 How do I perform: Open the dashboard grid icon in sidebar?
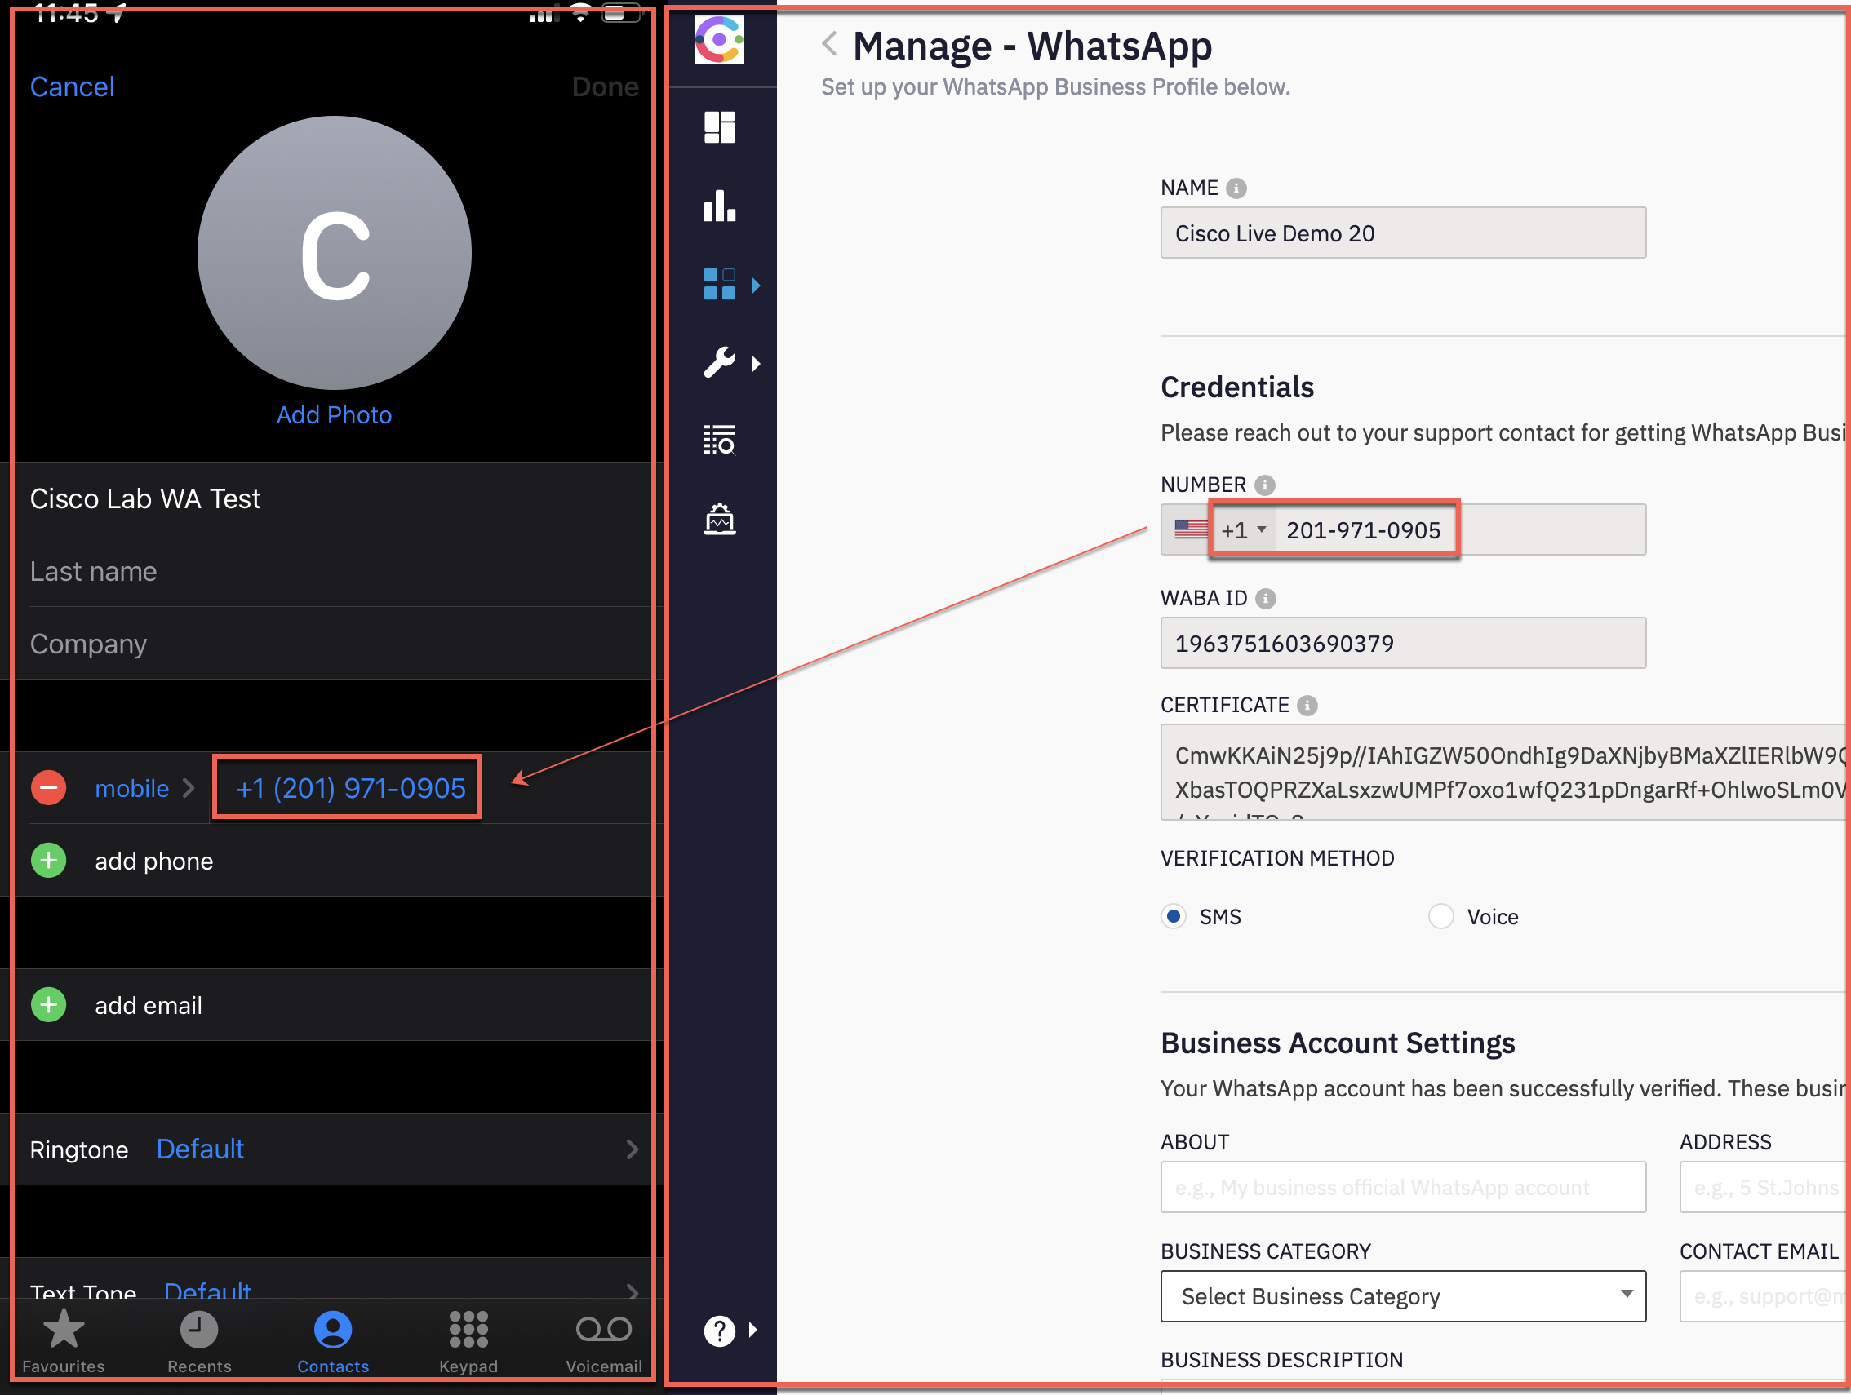pyautogui.click(x=719, y=127)
